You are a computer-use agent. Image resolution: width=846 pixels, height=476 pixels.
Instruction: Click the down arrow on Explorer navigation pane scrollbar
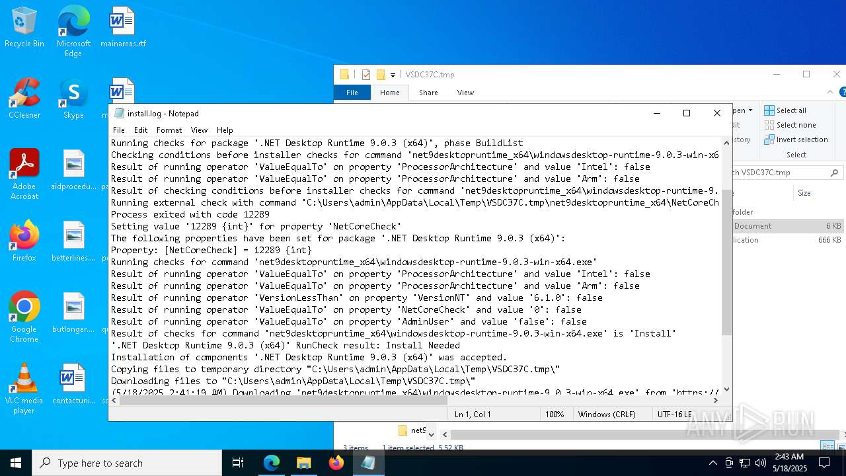pyautogui.click(x=431, y=434)
